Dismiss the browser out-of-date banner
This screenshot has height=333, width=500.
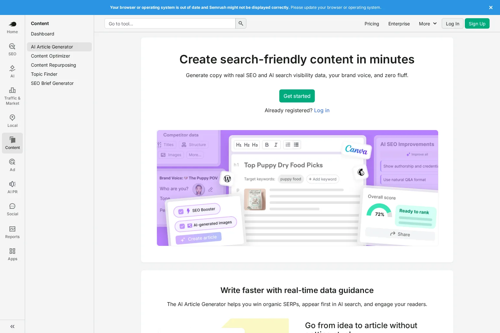click(x=491, y=7)
